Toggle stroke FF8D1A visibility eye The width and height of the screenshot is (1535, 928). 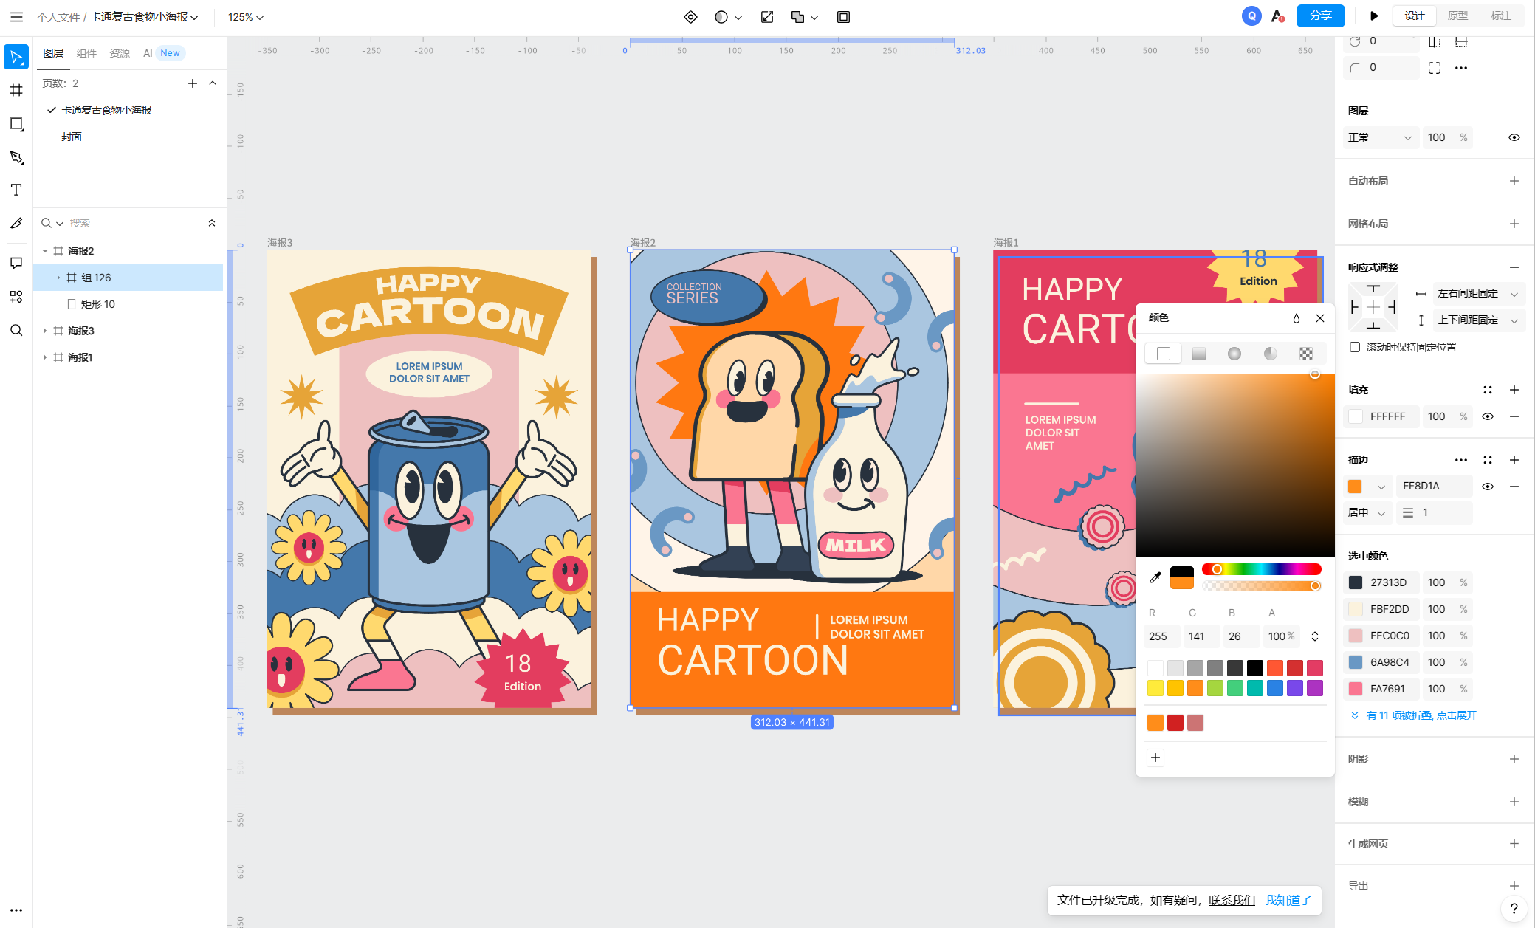pyautogui.click(x=1488, y=487)
